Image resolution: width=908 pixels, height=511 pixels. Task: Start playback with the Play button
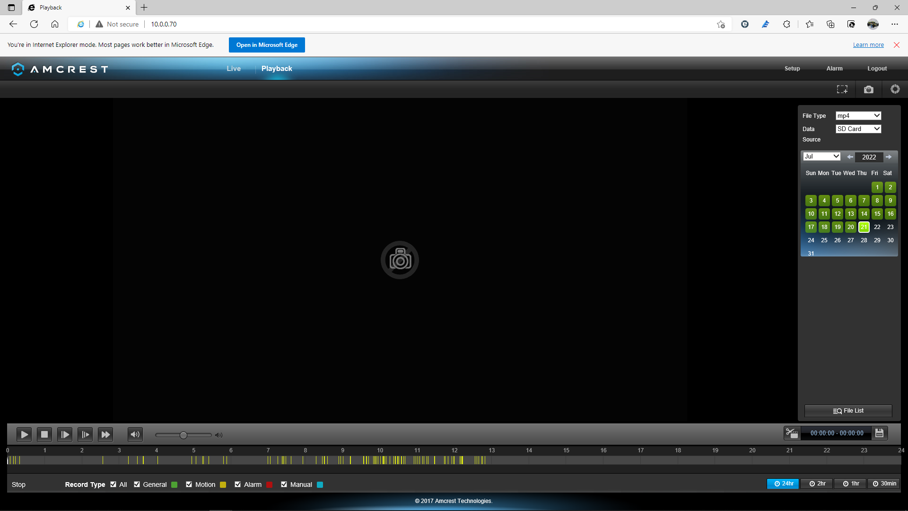24,434
